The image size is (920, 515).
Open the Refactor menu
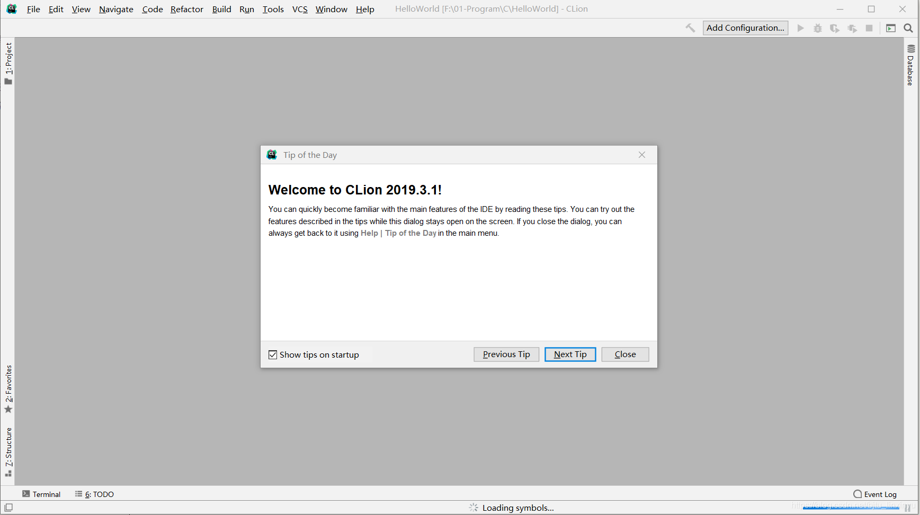click(187, 9)
